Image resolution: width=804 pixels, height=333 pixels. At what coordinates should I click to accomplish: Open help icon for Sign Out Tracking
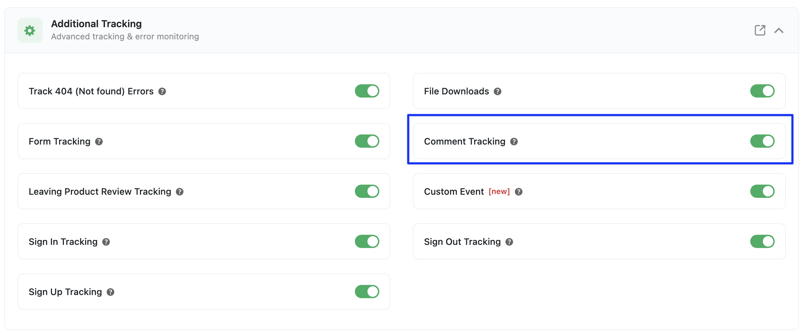pos(509,242)
